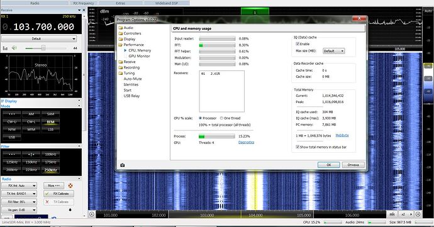
Task: Click the orange lifebuoy help icon
Action: 70,185
